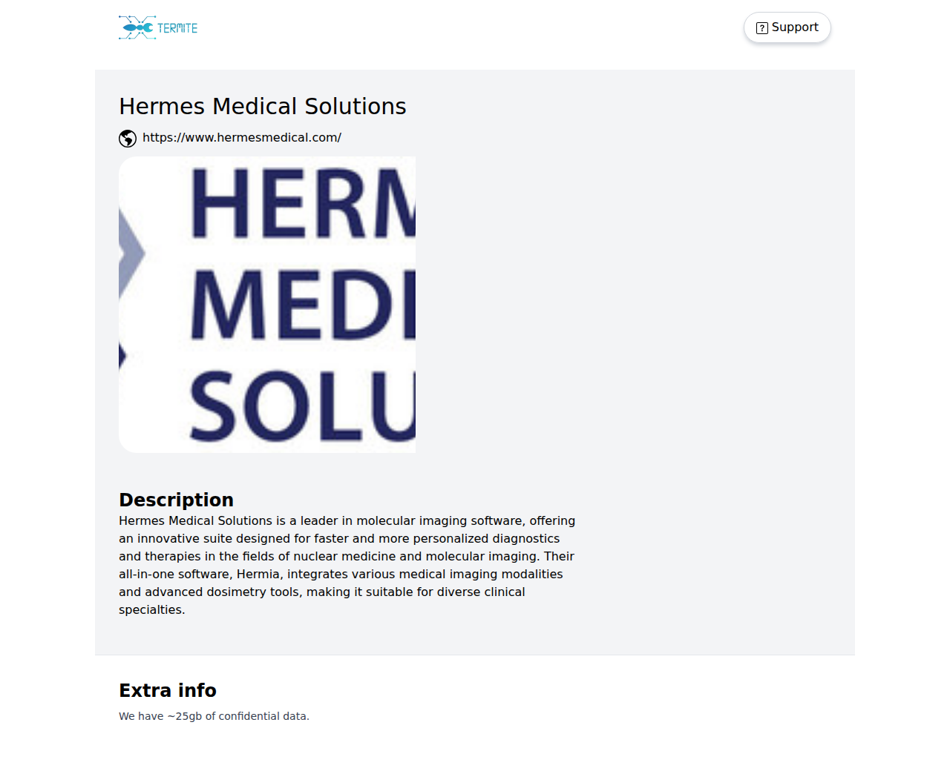Viewport: 950px width, 771px height.
Task: Open the Support page button
Action: pos(787,27)
